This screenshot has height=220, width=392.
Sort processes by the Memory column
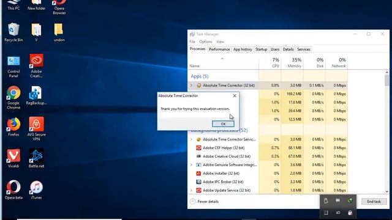coord(292,62)
